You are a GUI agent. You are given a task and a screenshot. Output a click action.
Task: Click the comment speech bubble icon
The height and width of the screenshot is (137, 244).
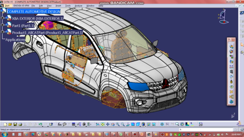click(x=64, y=124)
